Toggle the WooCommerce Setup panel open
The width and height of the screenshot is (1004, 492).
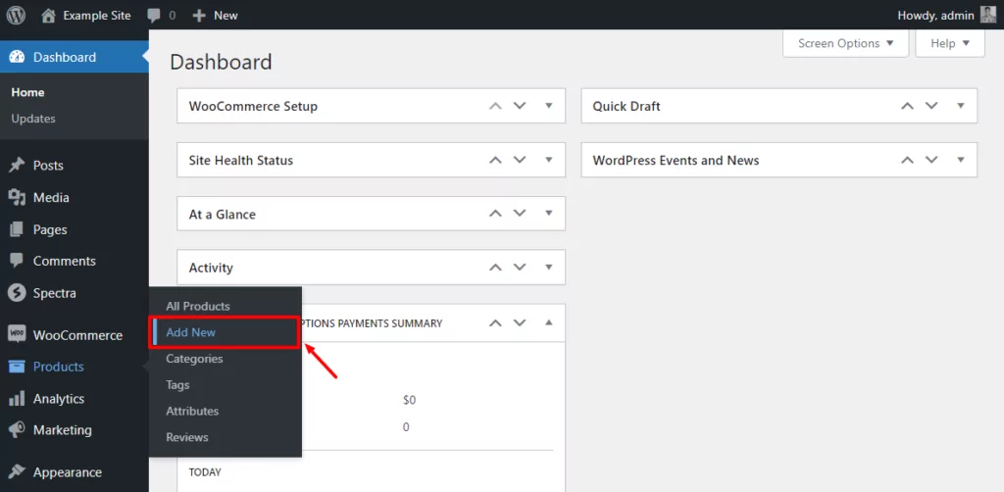(548, 106)
